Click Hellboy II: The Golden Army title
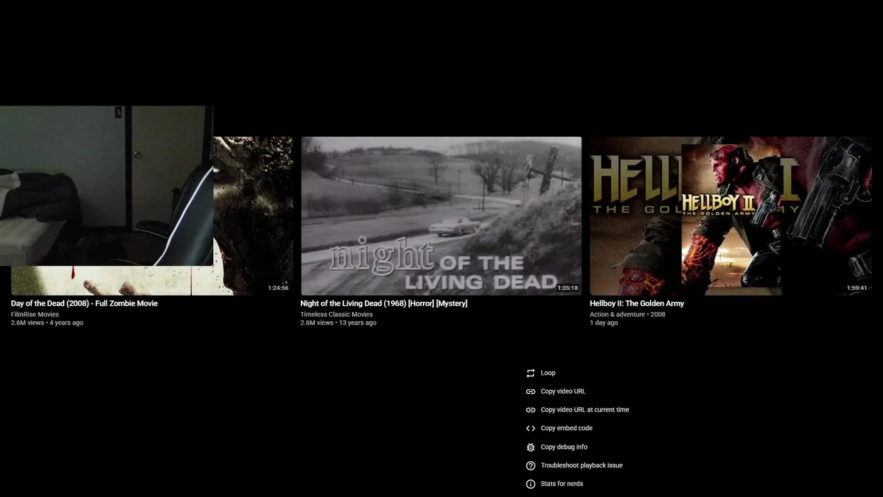The image size is (883, 497). pyautogui.click(x=637, y=304)
